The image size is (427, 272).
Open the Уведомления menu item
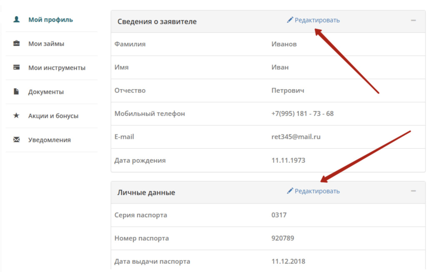tap(49, 140)
